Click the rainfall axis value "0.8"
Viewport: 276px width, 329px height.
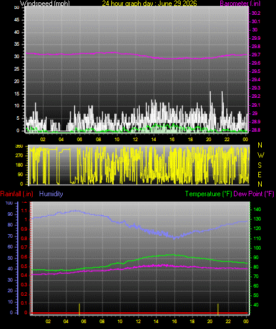[24, 238]
